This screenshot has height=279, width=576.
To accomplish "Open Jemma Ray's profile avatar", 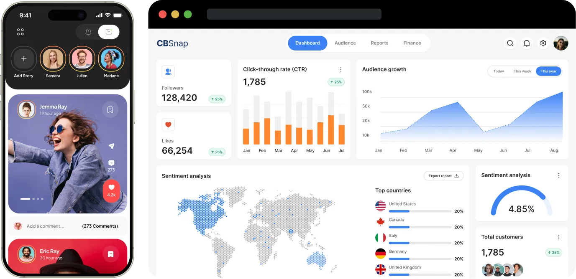I will tap(27, 110).
